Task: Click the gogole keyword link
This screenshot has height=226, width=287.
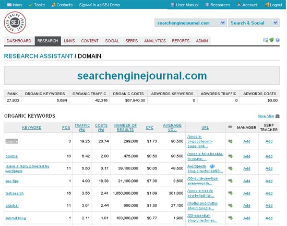Action: 11,141
